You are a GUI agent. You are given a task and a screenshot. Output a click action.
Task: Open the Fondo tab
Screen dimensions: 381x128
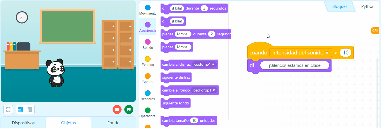113,123
